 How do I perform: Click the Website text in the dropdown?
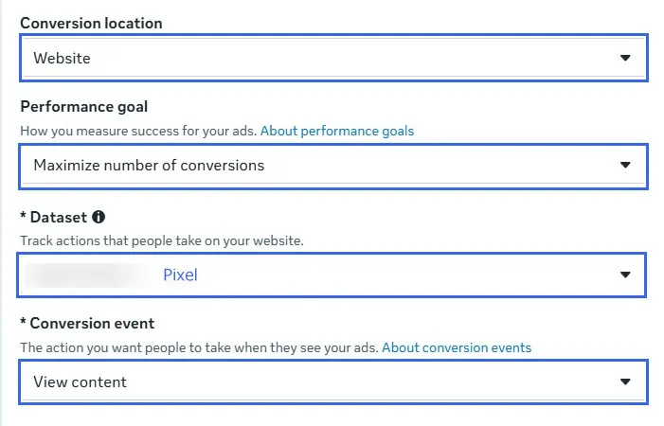[62, 59]
